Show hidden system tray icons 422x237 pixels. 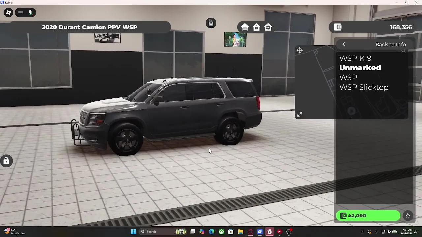(362, 232)
